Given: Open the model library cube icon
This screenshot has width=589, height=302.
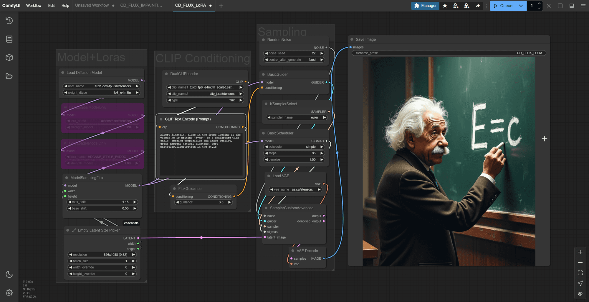Looking at the screenshot, I should 9,58.
